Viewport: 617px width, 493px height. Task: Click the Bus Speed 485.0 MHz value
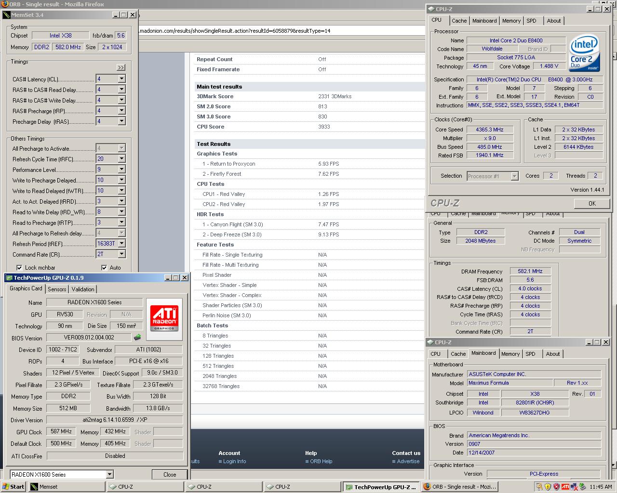(x=489, y=147)
